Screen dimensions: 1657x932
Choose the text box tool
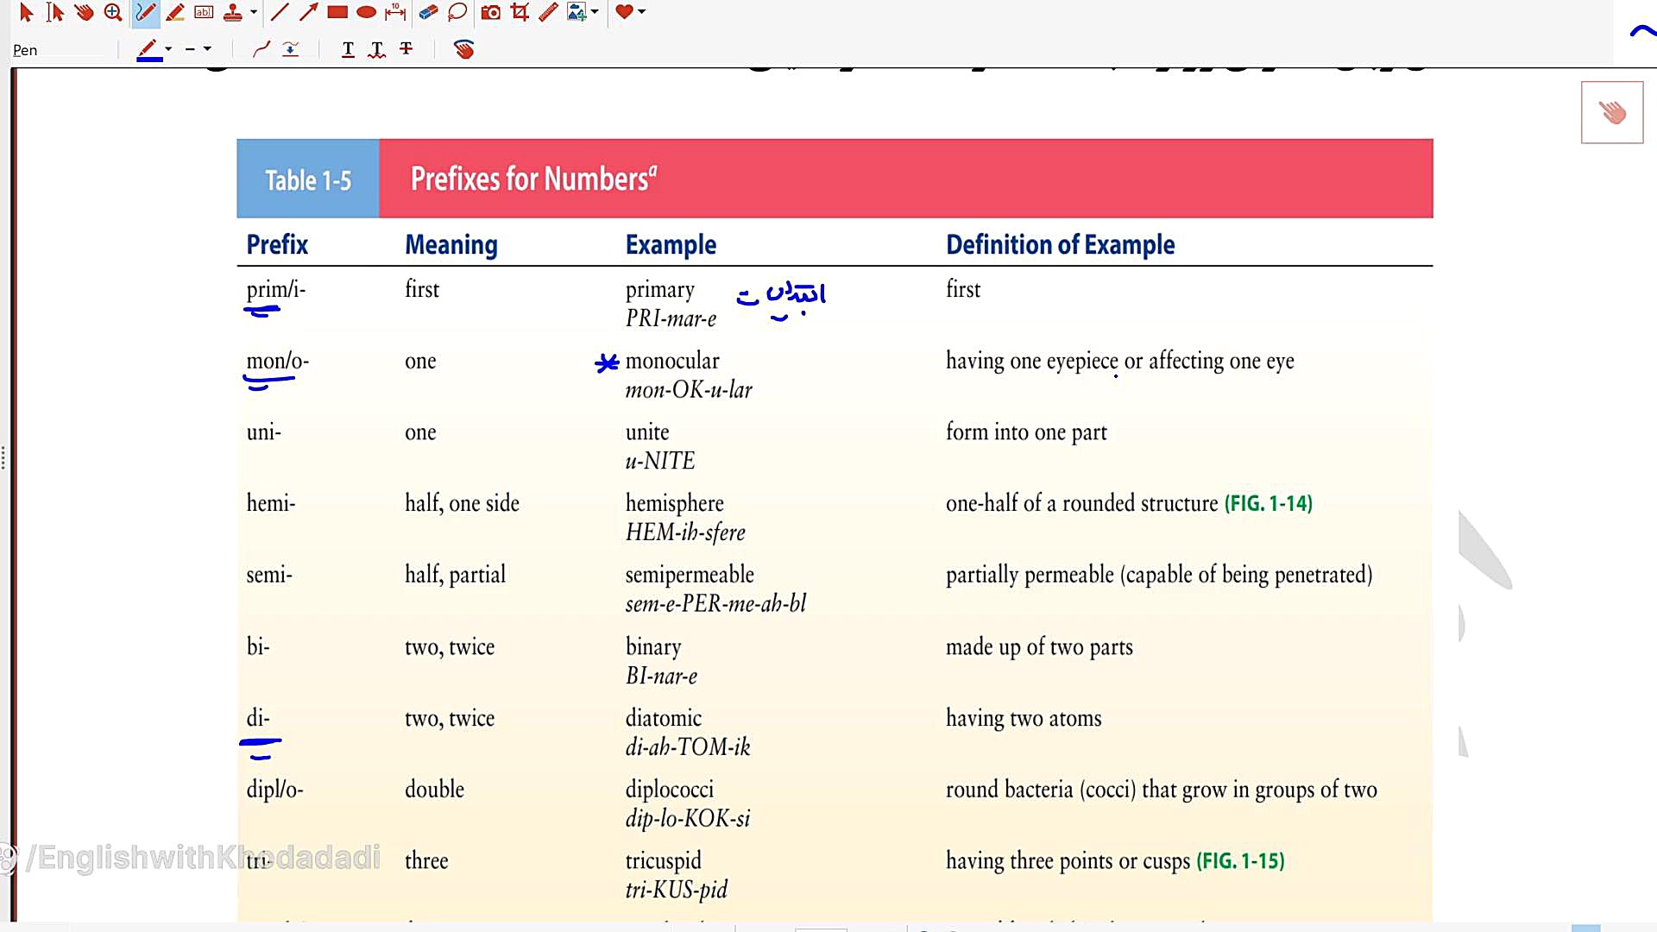[x=204, y=12]
